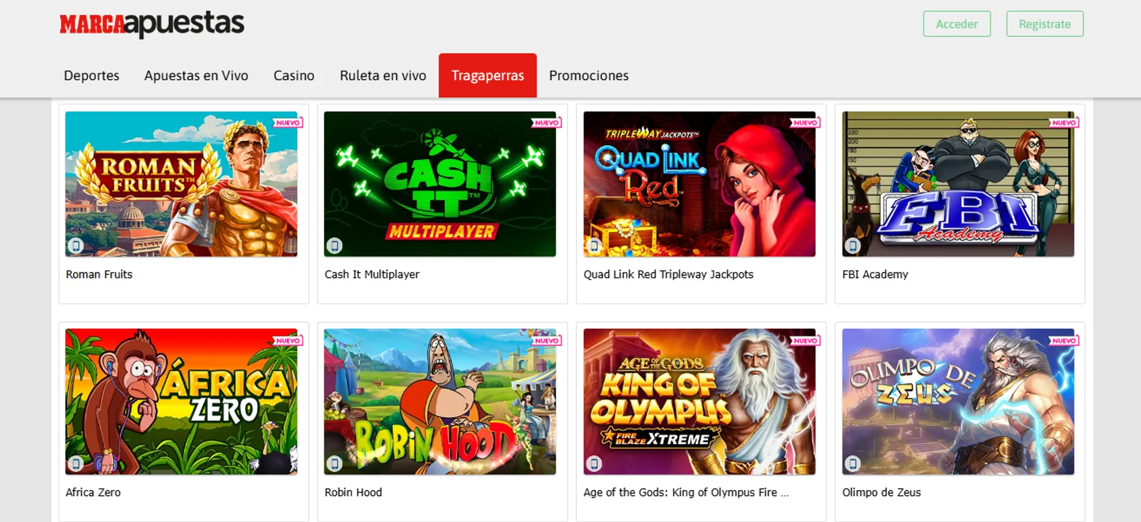View the Promociones page
The width and height of the screenshot is (1141, 522).
(588, 76)
